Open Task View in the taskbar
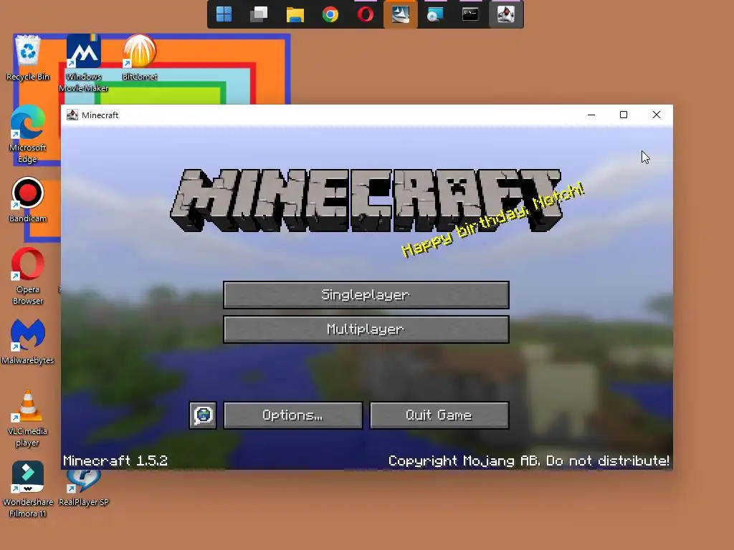 (x=259, y=14)
